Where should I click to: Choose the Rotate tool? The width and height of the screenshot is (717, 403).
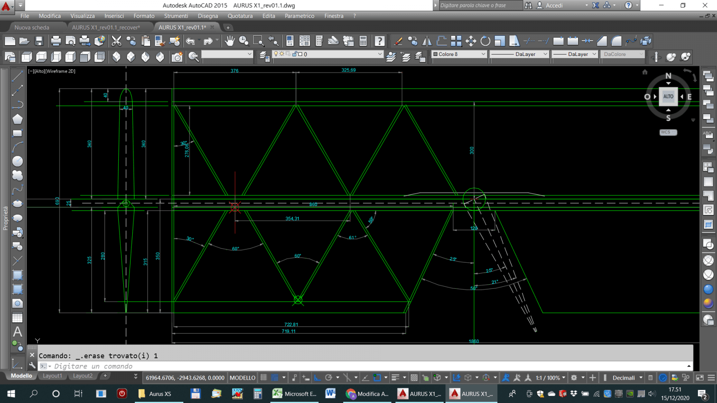[x=485, y=41]
